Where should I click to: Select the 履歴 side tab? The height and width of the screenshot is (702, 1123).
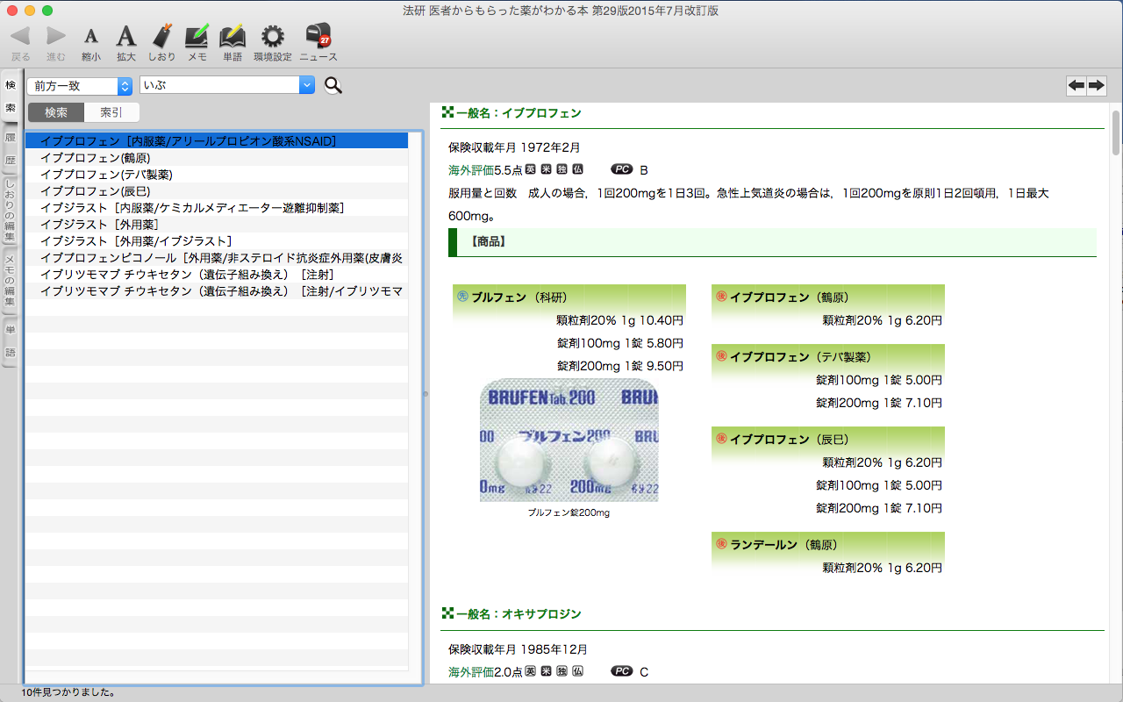[x=11, y=149]
